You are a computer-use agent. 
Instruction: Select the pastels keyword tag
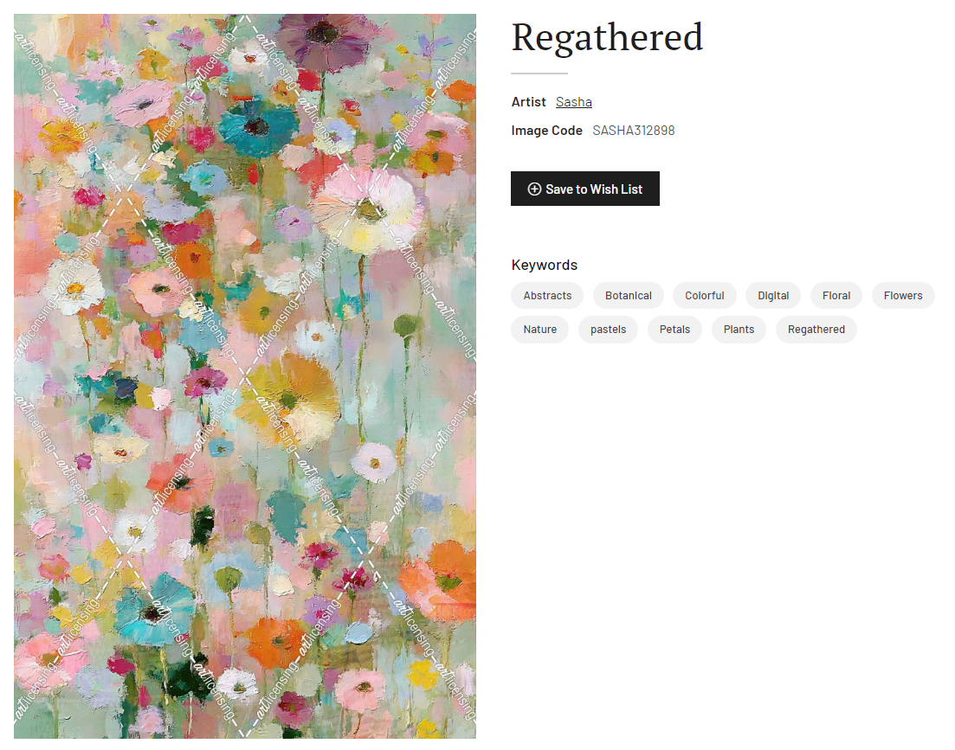point(608,330)
